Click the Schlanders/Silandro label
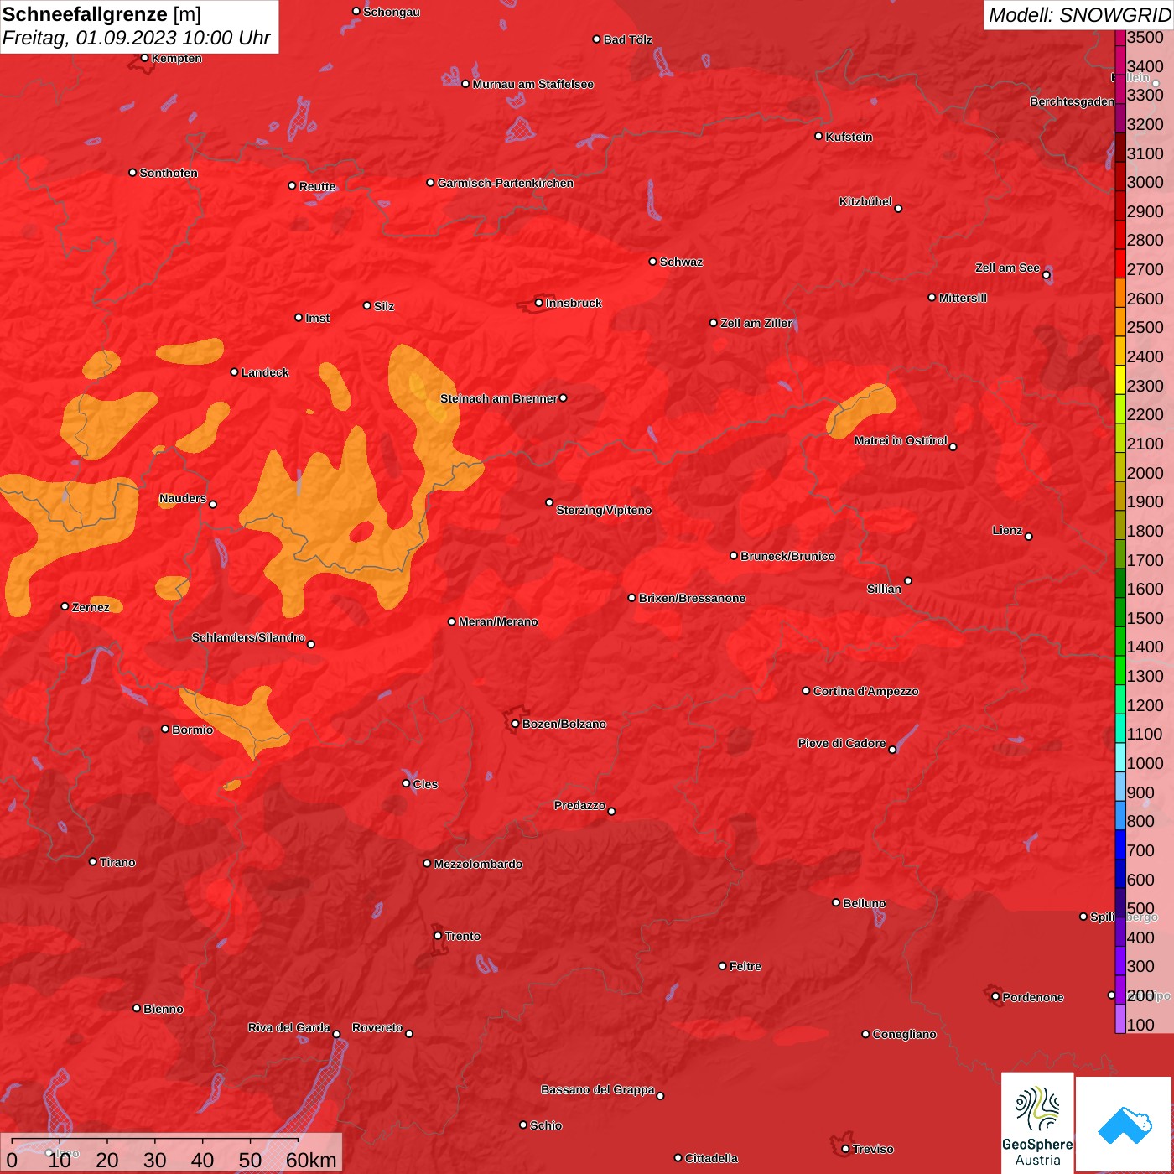 pos(248,637)
